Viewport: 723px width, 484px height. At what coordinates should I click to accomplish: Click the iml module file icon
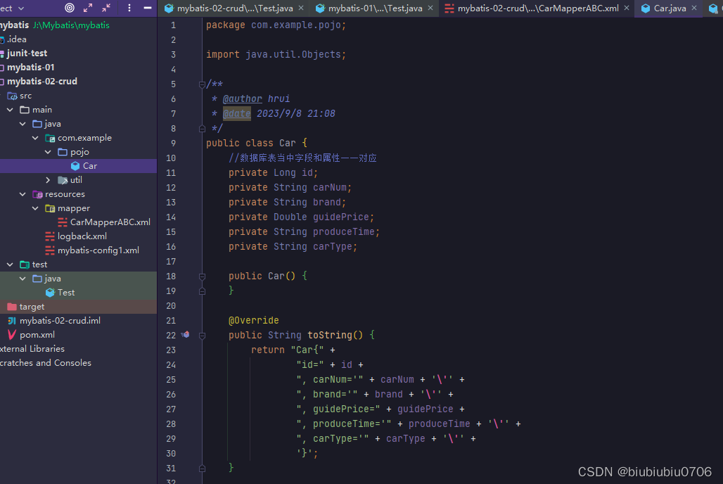tap(12, 321)
